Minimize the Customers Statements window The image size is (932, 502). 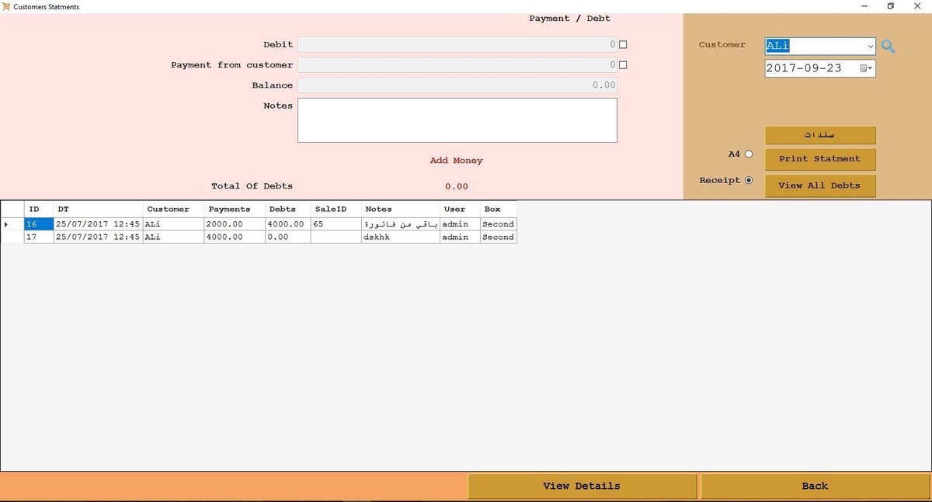[864, 6]
